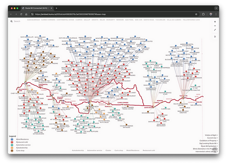Zoom in with the plus icon

coord(215,22)
